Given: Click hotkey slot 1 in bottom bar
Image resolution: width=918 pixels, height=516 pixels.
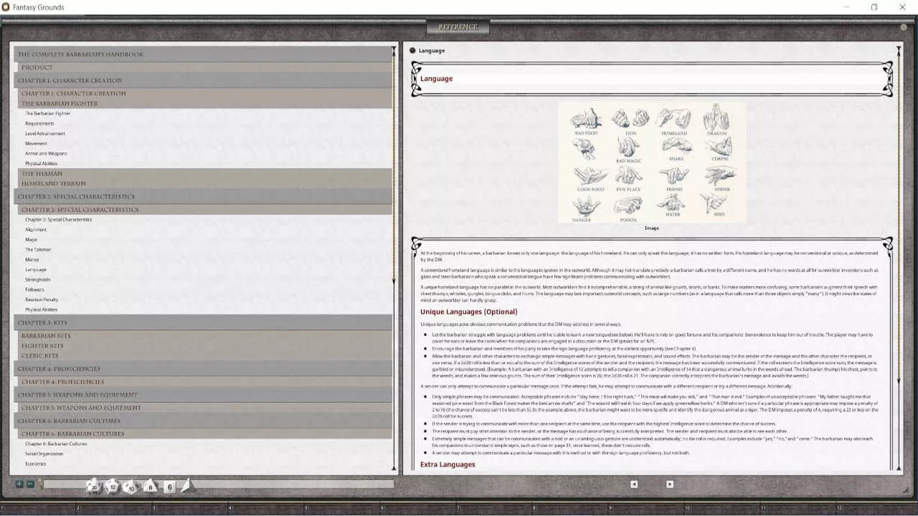Looking at the screenshot, I should [x=39, y=508].
